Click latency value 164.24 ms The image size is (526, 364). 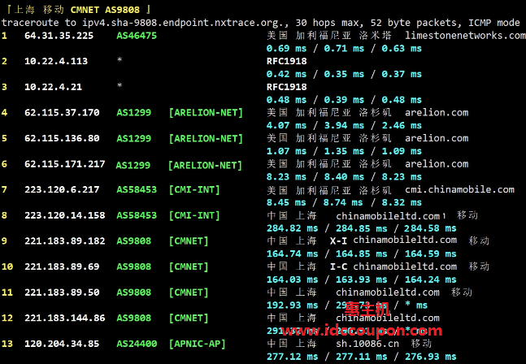tap(430, 279)
